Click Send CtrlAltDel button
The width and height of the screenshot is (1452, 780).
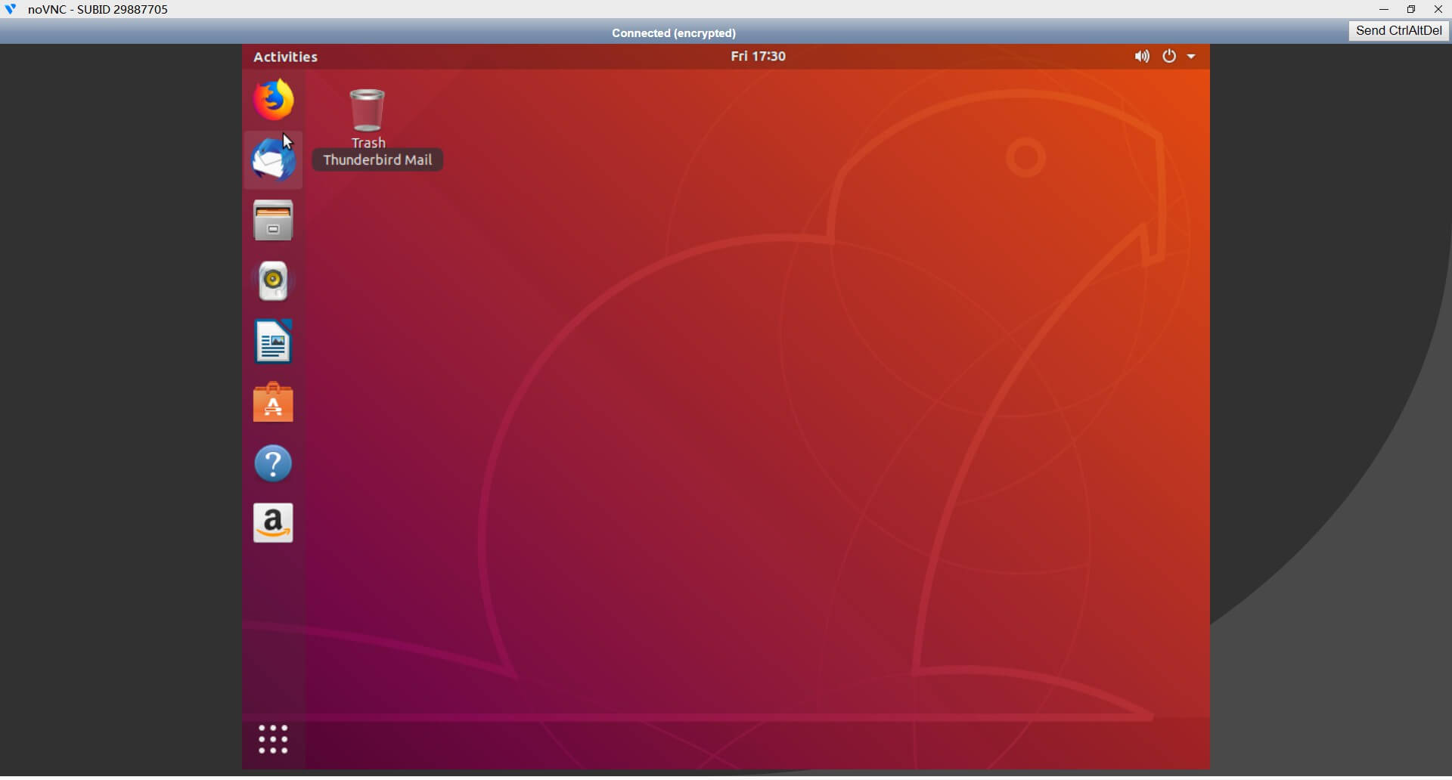pyautogui.click(x=1398, y=31)
